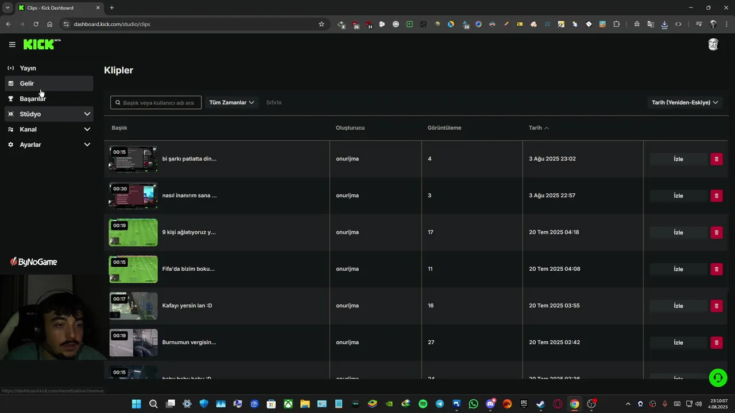
Task: Click the Oluşturucu column header
Action: click(x=350, y=128)
